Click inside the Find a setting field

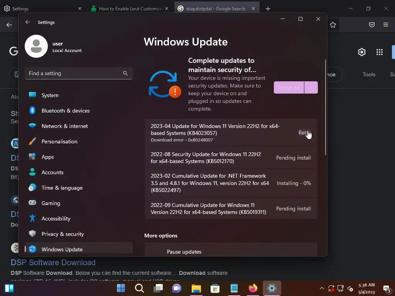(79, 73)
